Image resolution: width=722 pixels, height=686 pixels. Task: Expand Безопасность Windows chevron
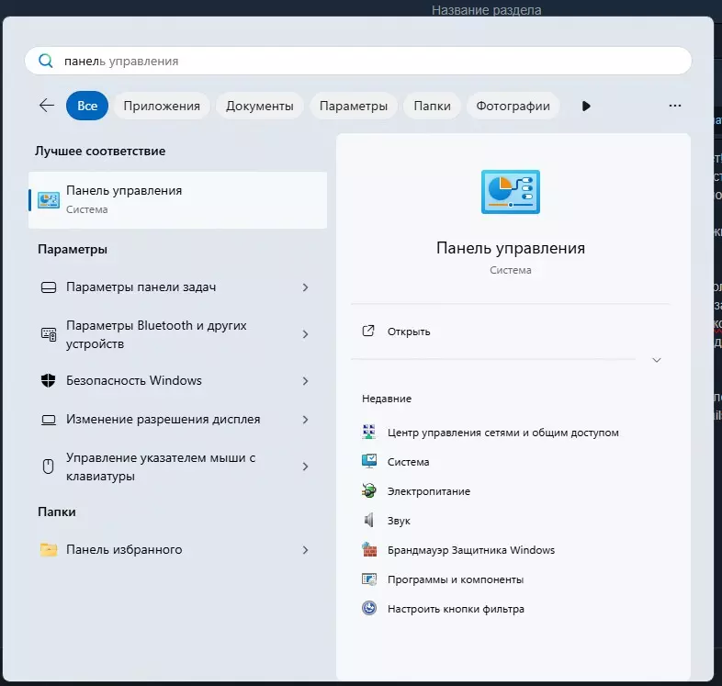point(305,381)
